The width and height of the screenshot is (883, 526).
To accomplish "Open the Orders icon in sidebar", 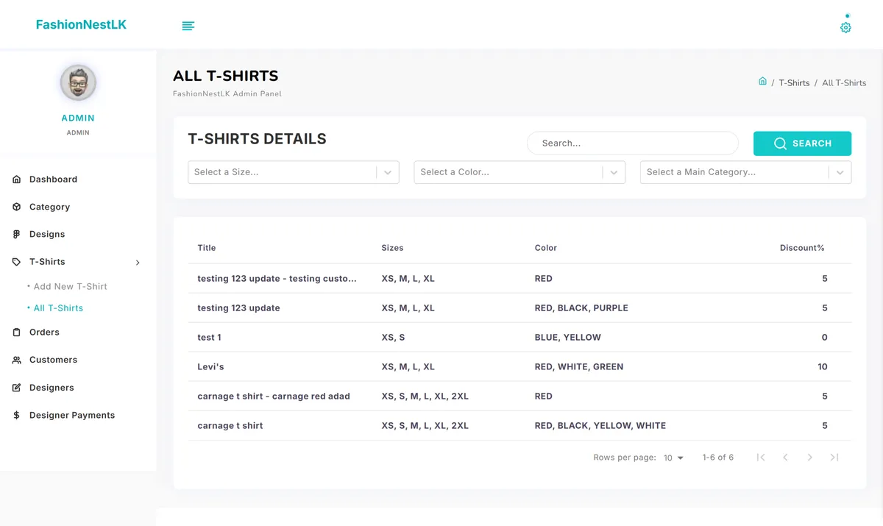I will pos(15,332).
